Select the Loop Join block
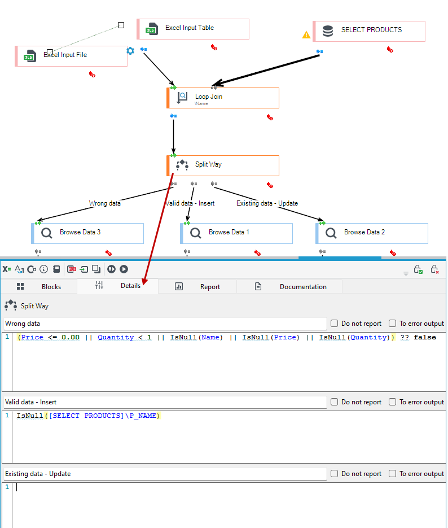The image size is (448, 528). [223, 98]
